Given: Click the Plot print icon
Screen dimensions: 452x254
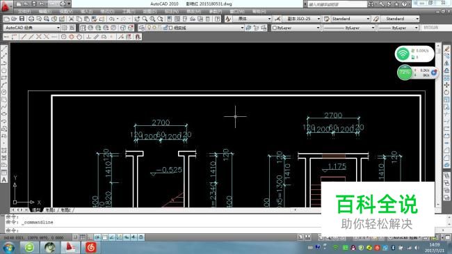Looking at the screenshot, I should point(31,19).
